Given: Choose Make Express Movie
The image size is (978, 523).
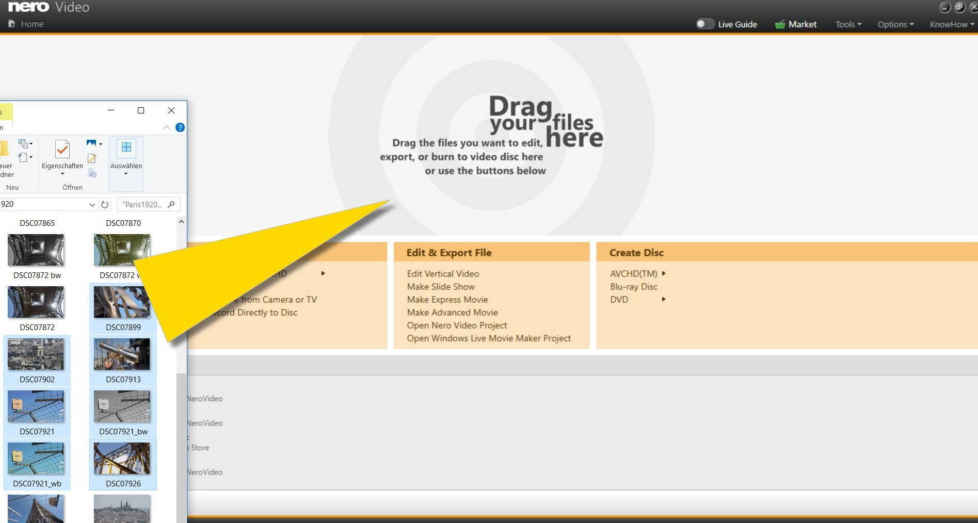Looking at the screenshot, I should (x=447, y=300).
